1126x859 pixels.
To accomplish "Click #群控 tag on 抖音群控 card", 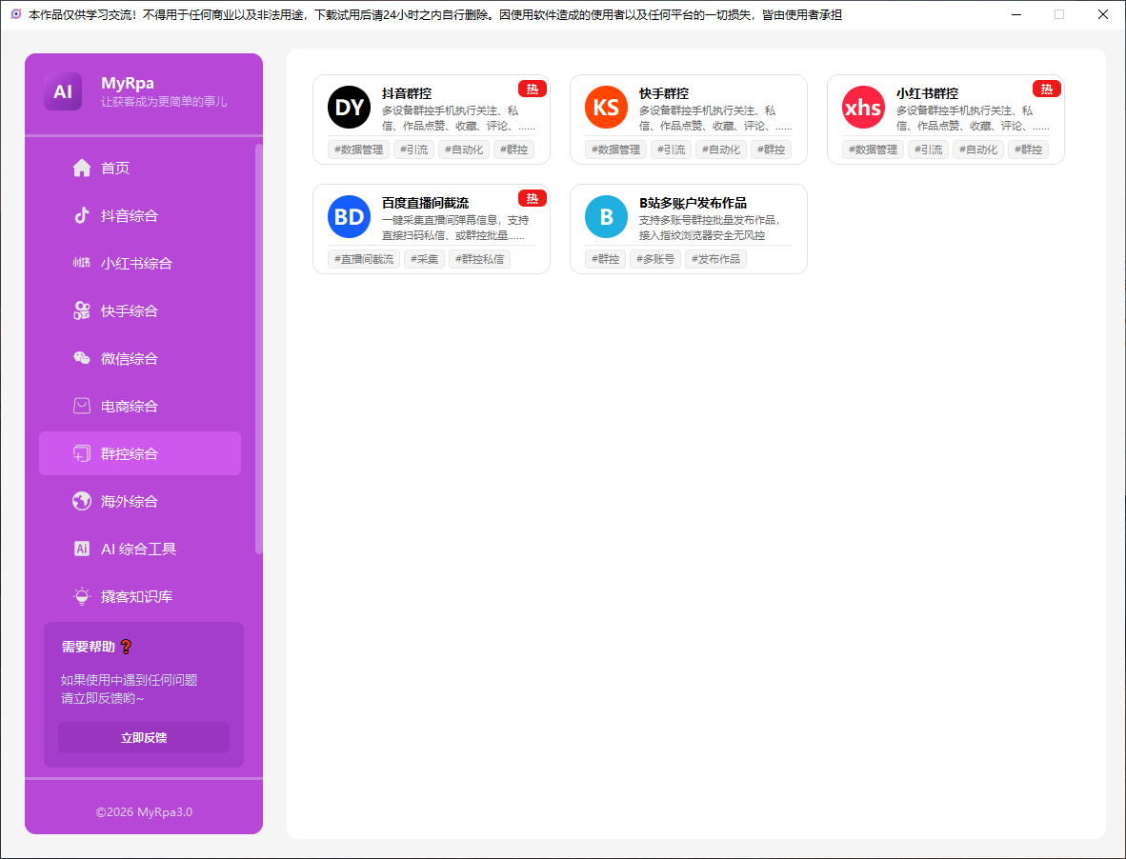I will [513, 150].
